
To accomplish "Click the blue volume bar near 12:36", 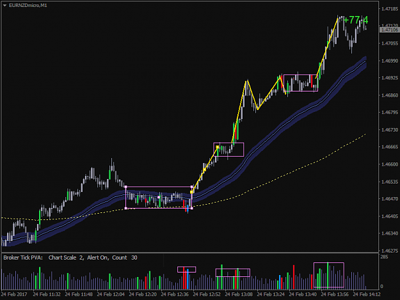I will [x=188, y=280].
